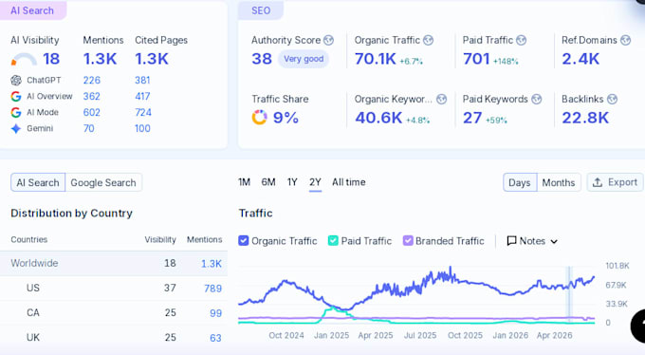This screenshot has height=355, width=645.
Task: Click the AI Visibility gauge icon
Action: pos(24,60)
